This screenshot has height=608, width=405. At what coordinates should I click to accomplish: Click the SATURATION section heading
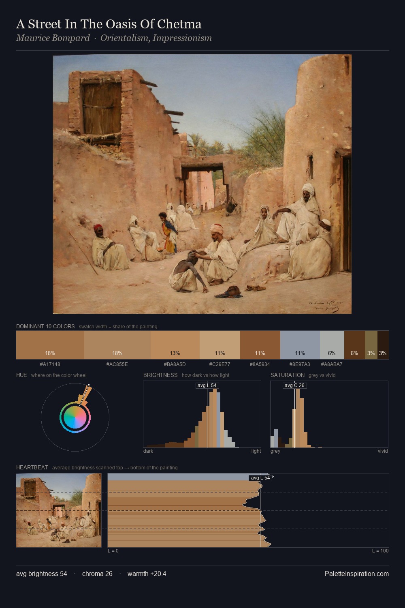(x=288, y=375)
